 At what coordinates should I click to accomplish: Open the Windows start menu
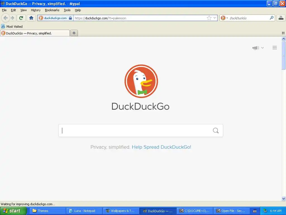[13, 211]
